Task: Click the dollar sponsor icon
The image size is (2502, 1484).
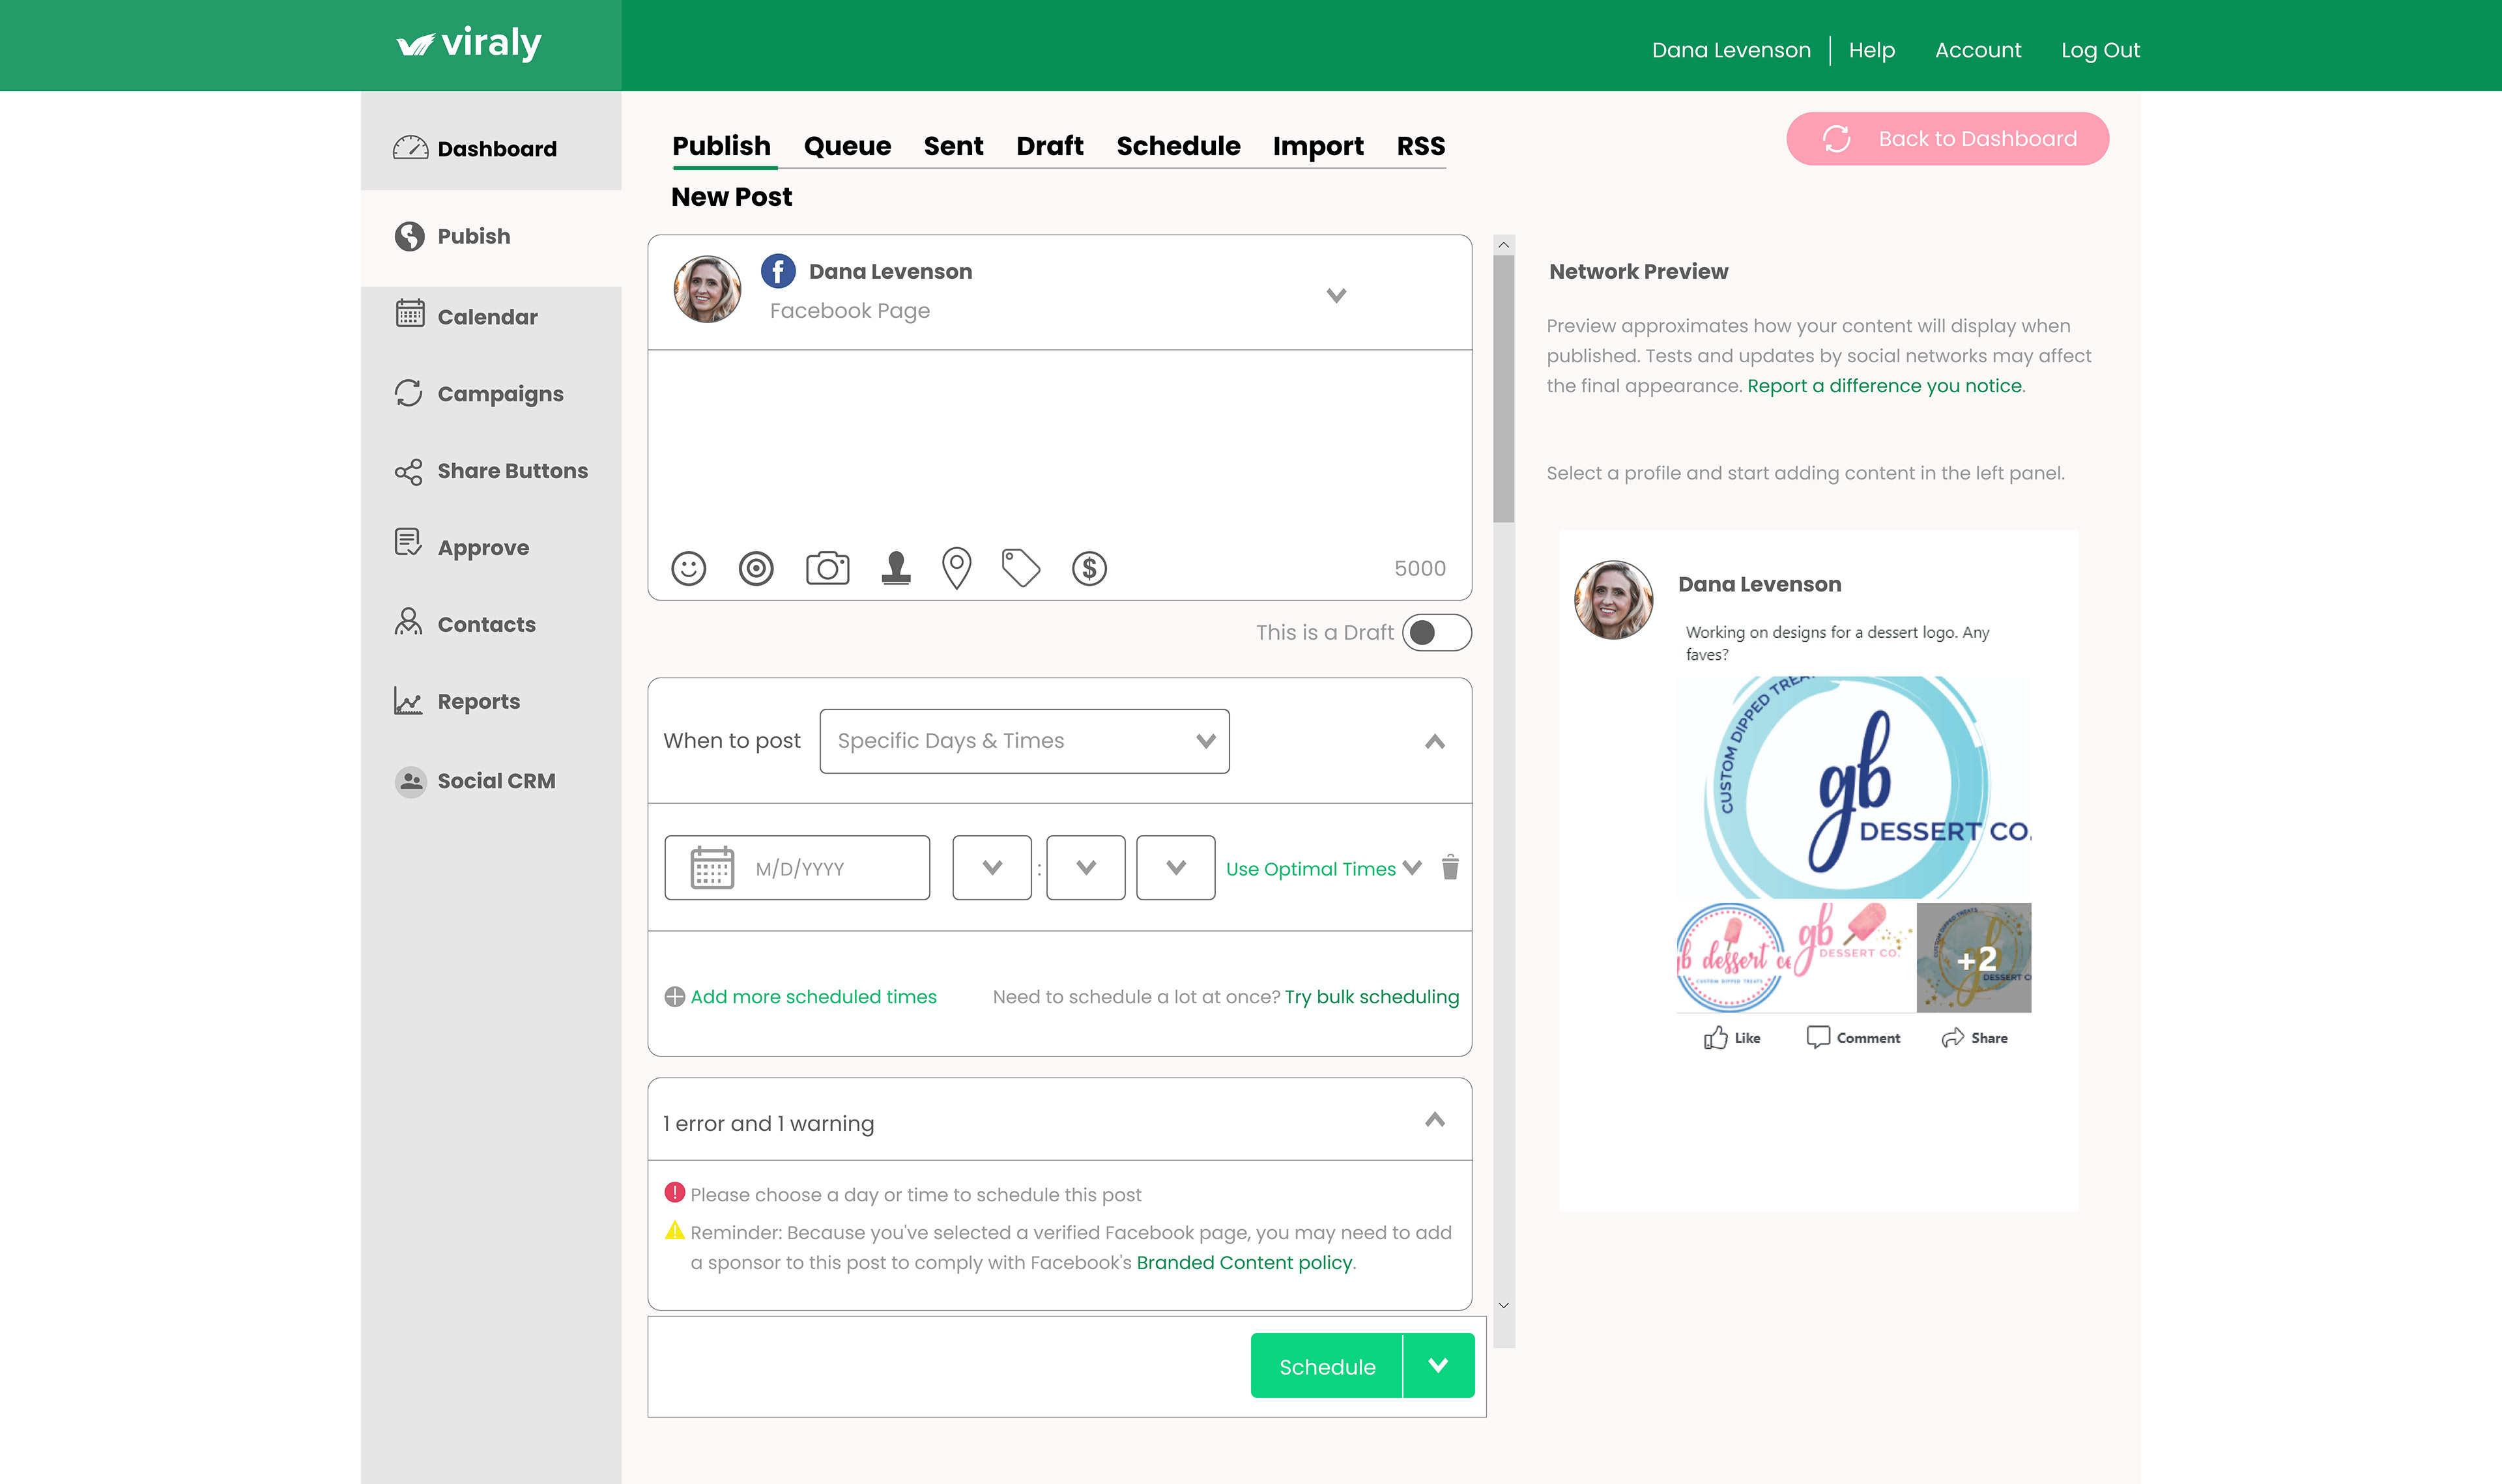Action: pyautogui.click(x=1089, y=568)
